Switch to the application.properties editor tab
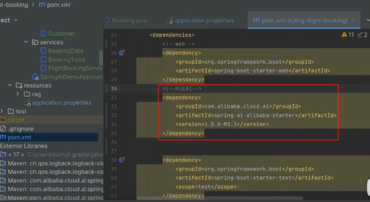 click(204, 21)
